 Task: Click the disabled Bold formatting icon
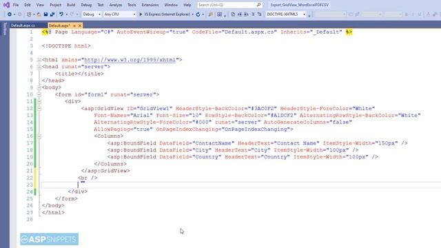click(407, 14)
